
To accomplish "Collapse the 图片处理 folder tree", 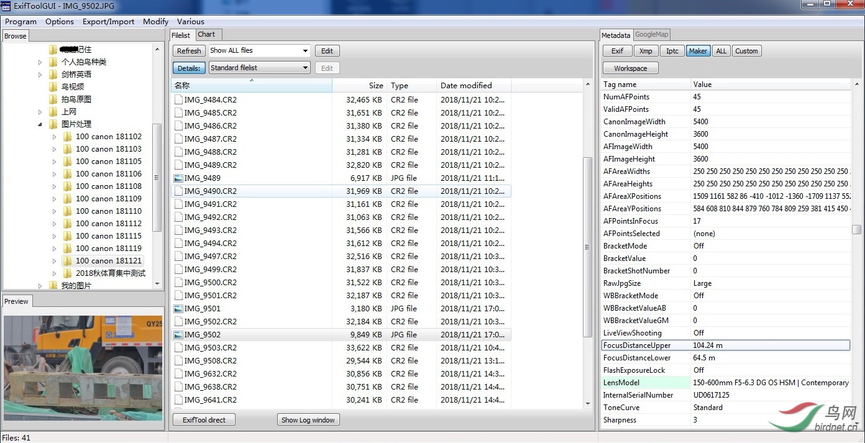I will pos(40,124).
